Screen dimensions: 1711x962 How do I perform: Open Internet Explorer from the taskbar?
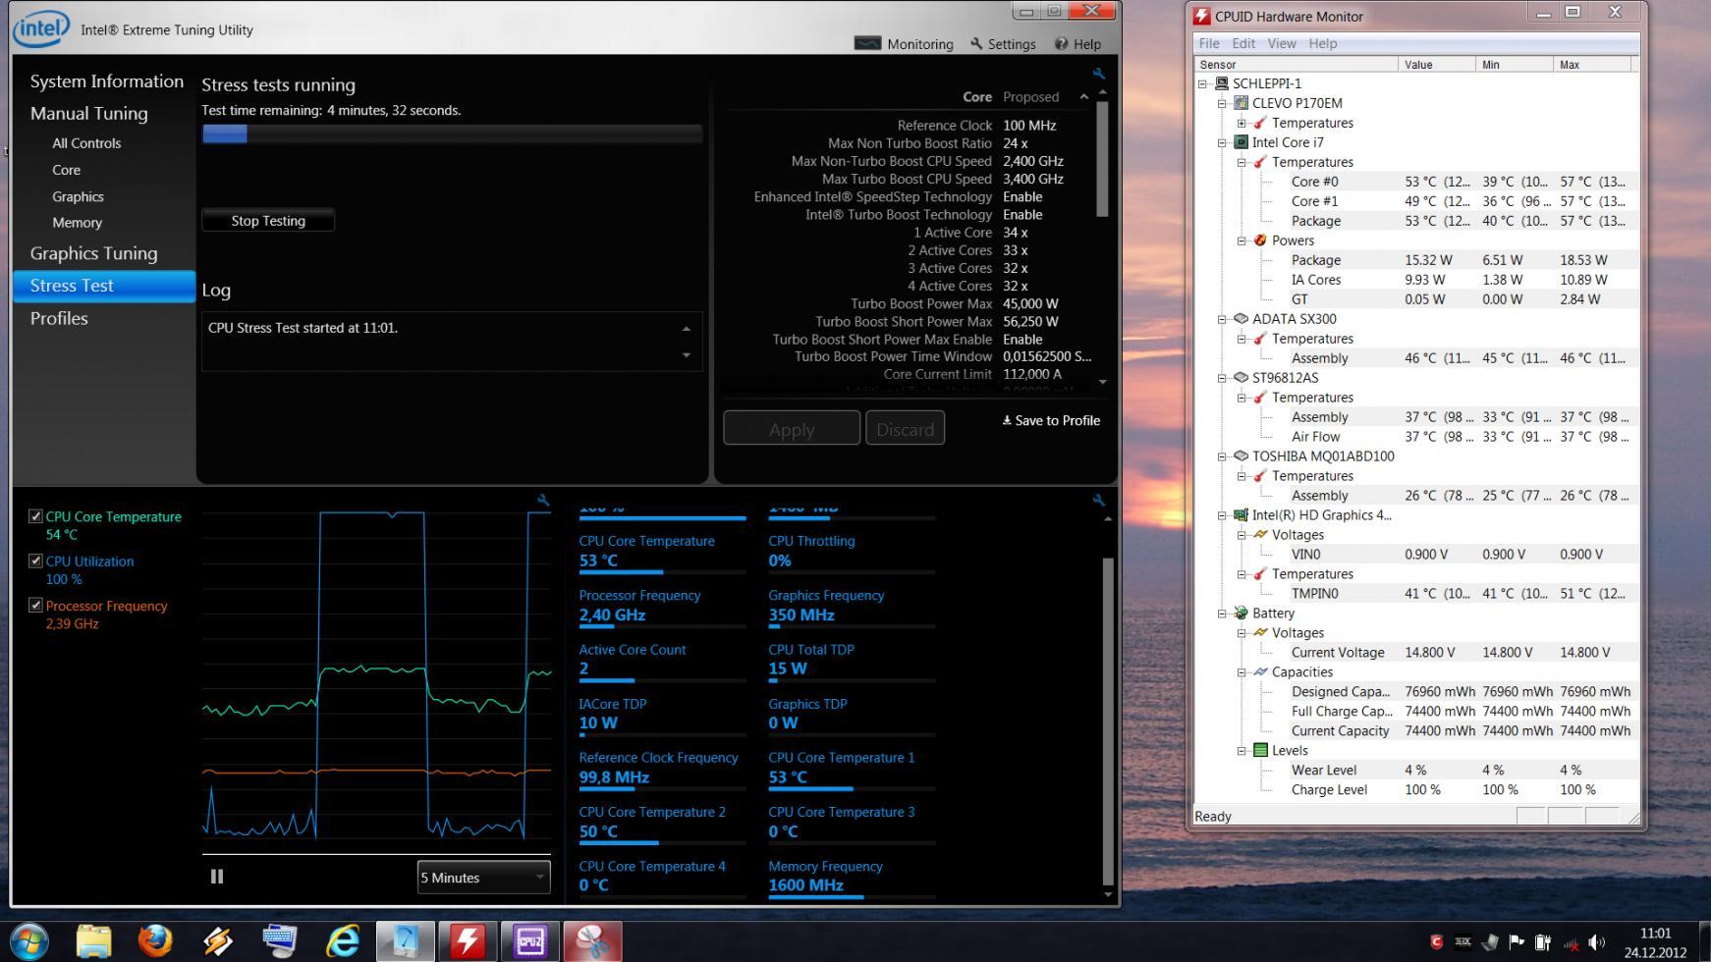click(x=343, y=941)
